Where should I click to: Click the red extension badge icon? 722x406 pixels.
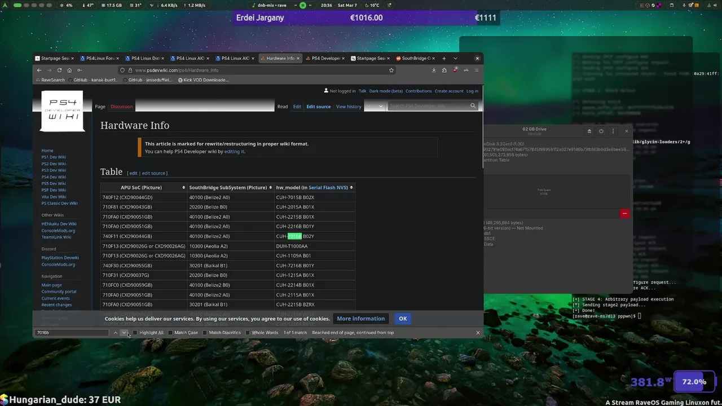point(455,70)
